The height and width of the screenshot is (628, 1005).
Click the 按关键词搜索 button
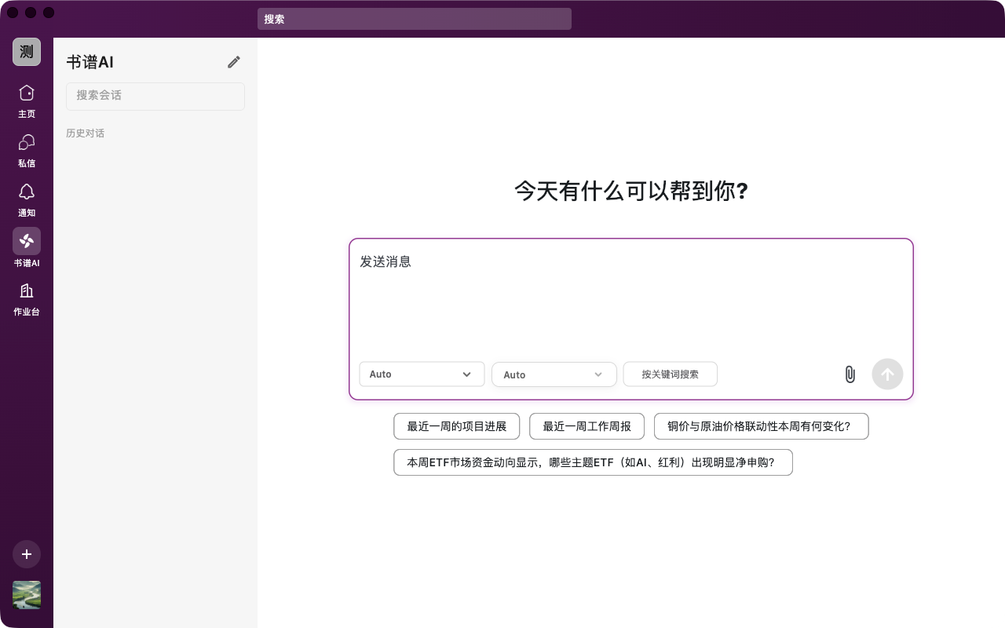(x=671, y=374)
